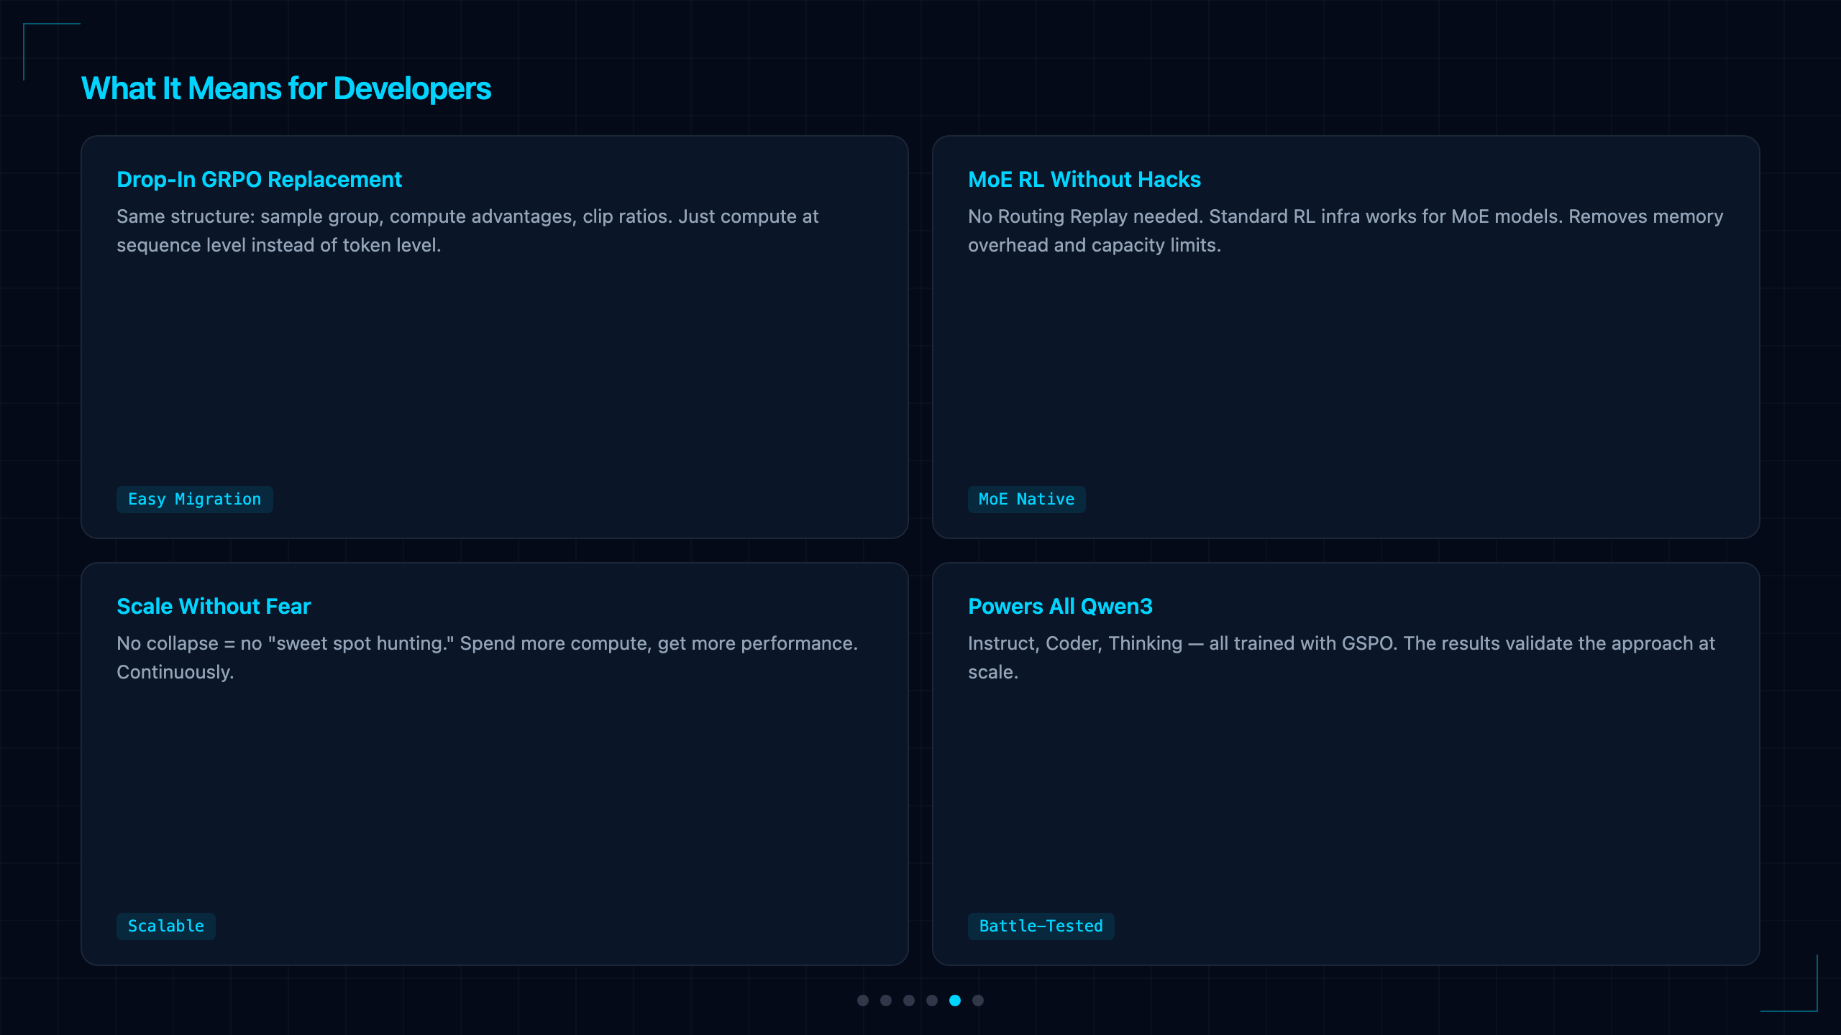
Task: Click the sweet spot hunting paragraph
Action: point(487,658)
